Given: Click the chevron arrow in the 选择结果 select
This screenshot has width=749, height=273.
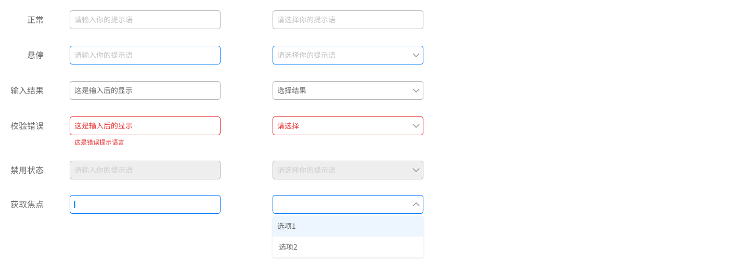Looking at the screenshot, I should click(416, 90).
